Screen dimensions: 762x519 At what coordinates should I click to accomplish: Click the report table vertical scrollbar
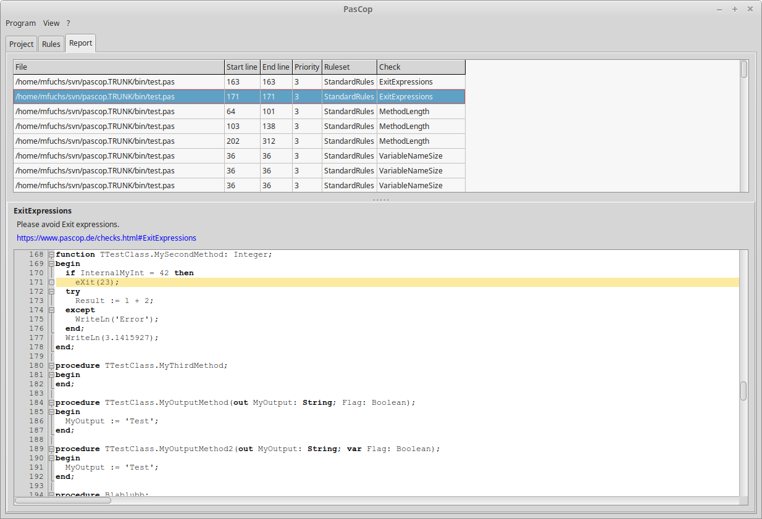744,126
